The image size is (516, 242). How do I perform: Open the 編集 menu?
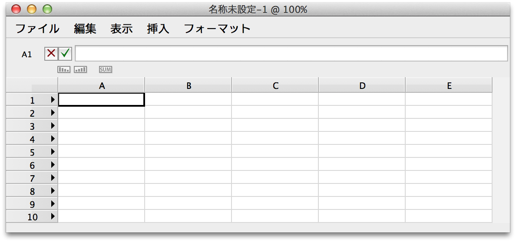click(x=85, y=29)
